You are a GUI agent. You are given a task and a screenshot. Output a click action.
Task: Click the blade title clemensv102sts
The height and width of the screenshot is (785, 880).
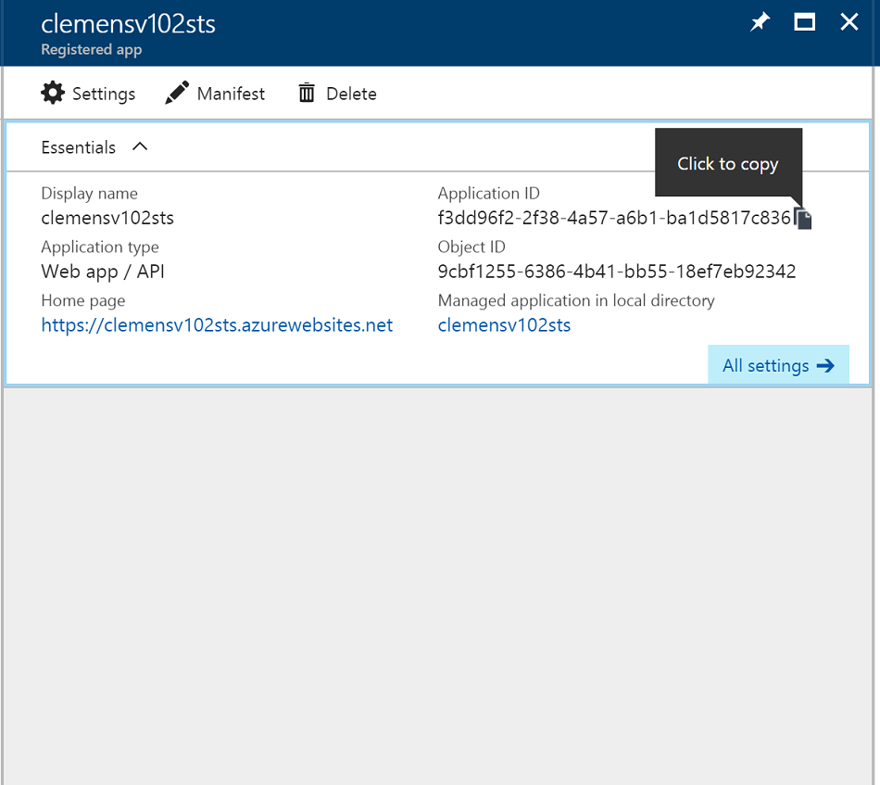pyautogui.click(x=128, y=24)
